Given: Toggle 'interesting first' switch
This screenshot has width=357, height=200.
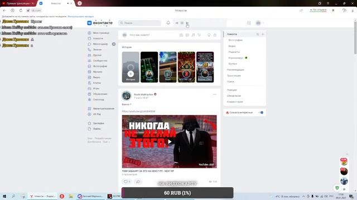Looking at the screenshot, I should pos(261,112).
